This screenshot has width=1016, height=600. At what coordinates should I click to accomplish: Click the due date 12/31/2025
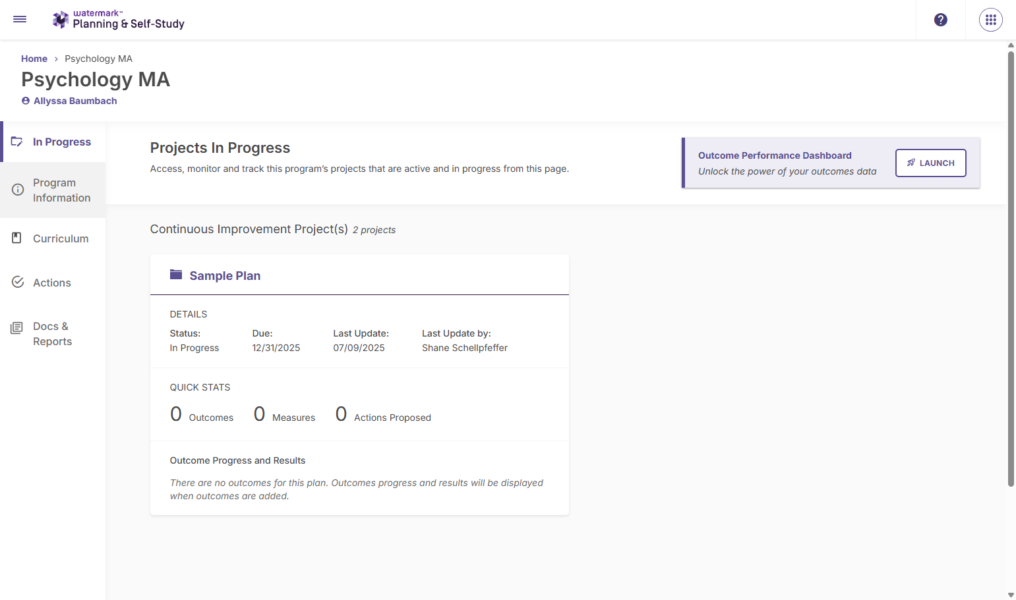276,348
